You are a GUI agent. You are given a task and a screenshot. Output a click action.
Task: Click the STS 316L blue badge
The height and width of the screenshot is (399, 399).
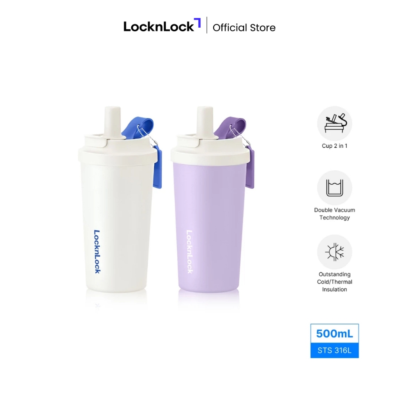click(x=334, y=350)
